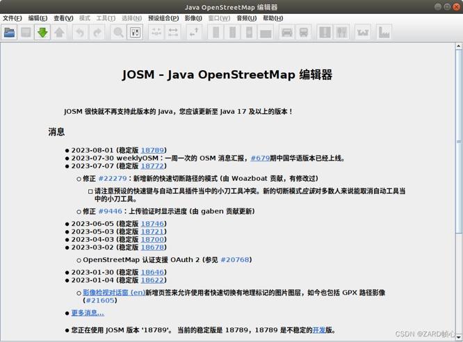
Task: Open the 影像(I) menu
Action: pyautogui.click(x=193, y=18)
